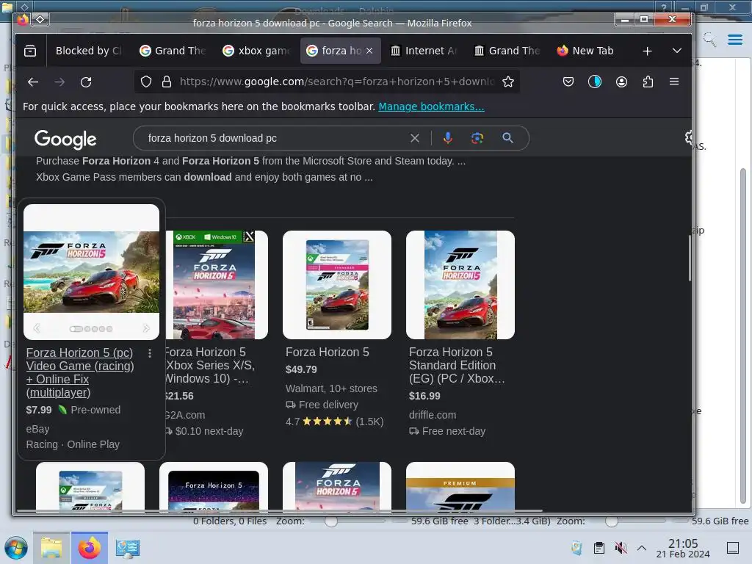Open the tracking protection shield icon
Image resolution: width=752 pixels, height=564 pixels.
(146, 82)
